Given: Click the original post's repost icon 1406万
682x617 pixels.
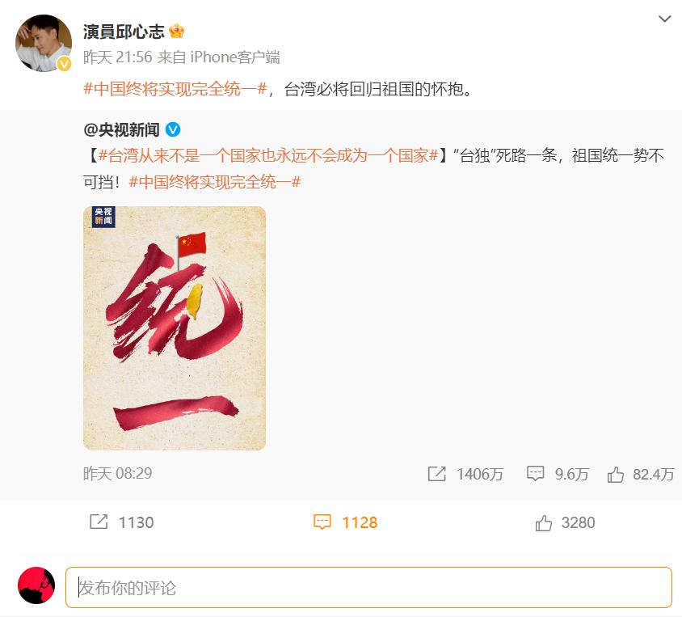Looking at the screenshot, I should pyautogui.click(x=436, y=474).
